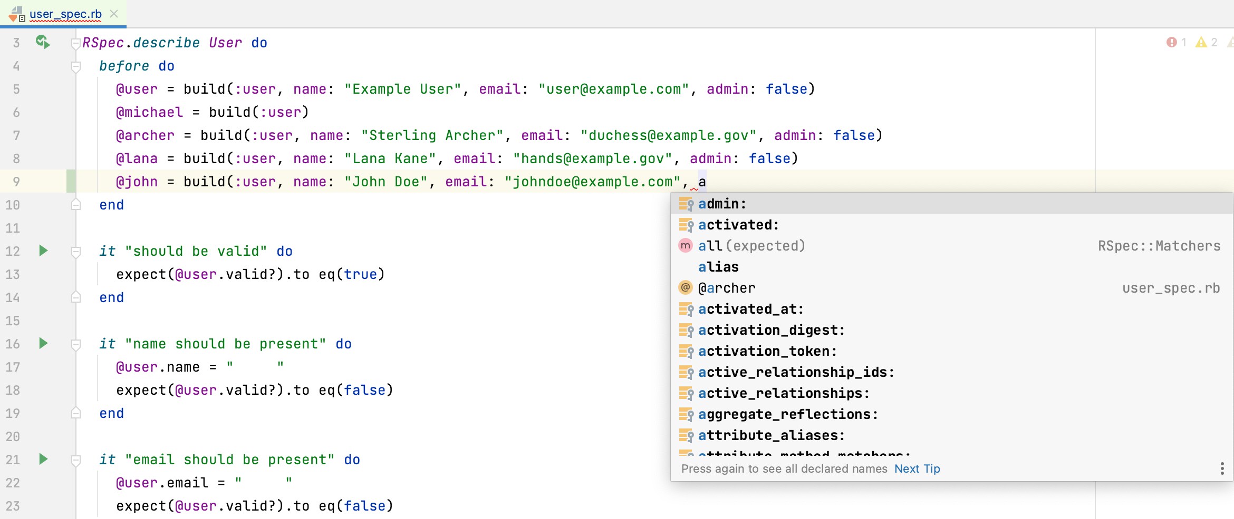Select activated: from the completion list
The height and width of the screenshot is (519, 1234).
(x=738, y=225)
